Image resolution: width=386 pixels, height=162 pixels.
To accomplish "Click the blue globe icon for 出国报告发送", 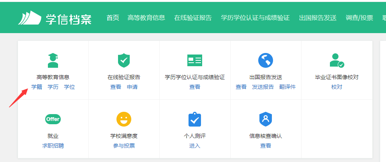I will (266, 60).
